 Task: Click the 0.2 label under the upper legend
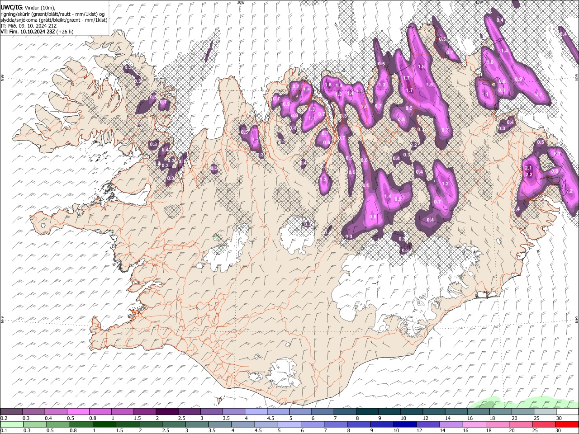tap(4, 418)
